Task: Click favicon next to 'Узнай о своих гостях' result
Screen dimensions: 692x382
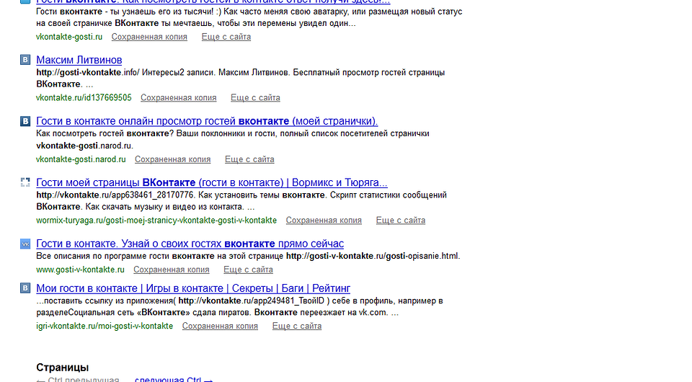Action: [25, 244]
